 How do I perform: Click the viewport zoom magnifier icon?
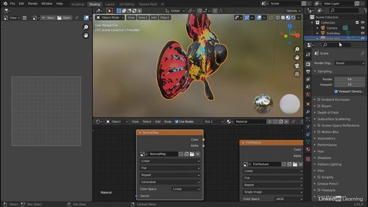pyautogui.click(x=297, y=49)
